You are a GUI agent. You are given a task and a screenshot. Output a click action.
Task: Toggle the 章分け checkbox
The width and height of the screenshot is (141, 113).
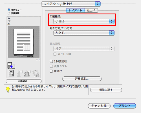click(51, 71)
